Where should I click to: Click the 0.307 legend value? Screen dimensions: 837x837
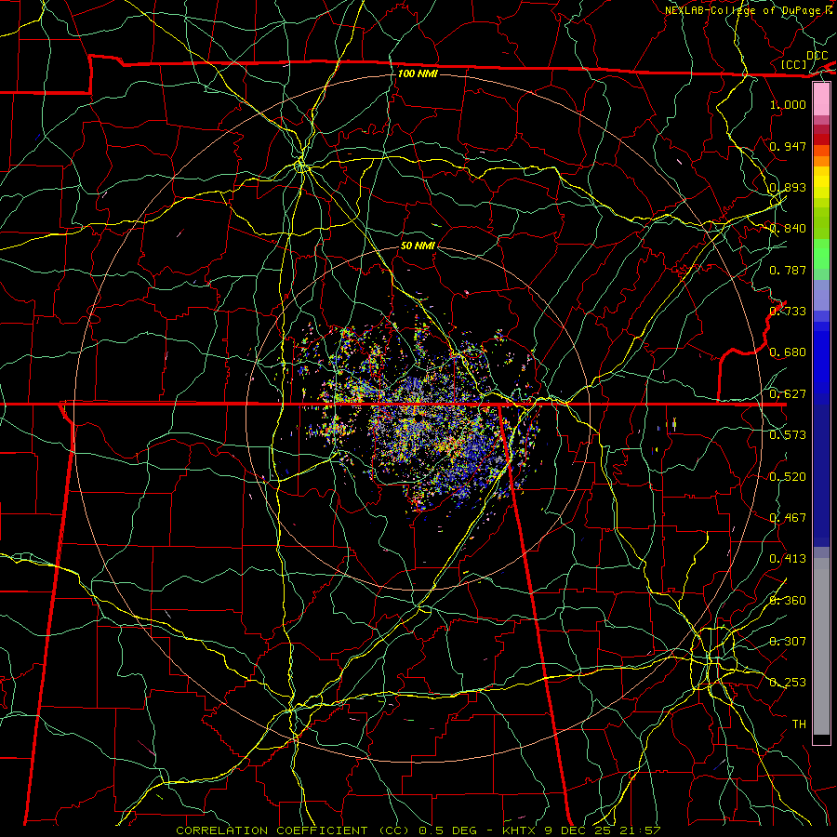[788, 641]
